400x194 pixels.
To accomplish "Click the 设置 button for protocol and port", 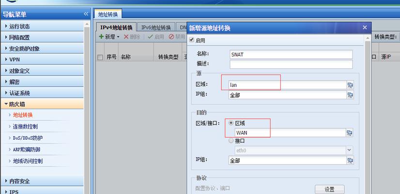I will [329, 190].
